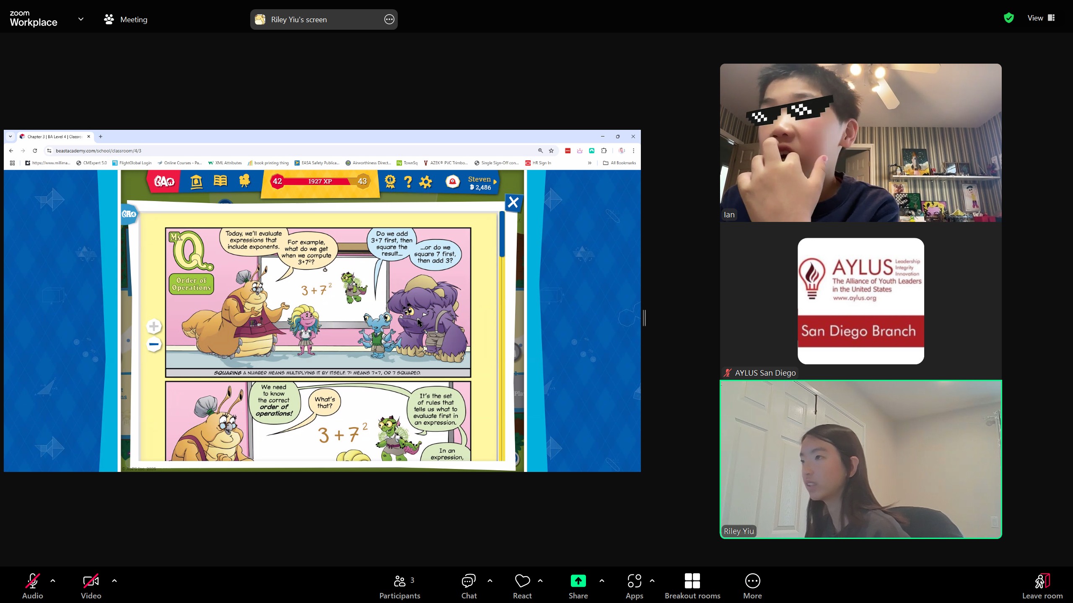Open the Zoom Workplace dropdown chevron
The height and width of the screenshot is (603, 1073).
81,19
